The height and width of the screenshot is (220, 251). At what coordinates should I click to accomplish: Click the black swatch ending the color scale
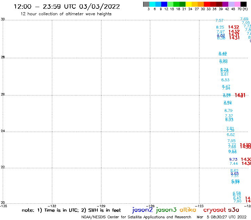(243, 4)
